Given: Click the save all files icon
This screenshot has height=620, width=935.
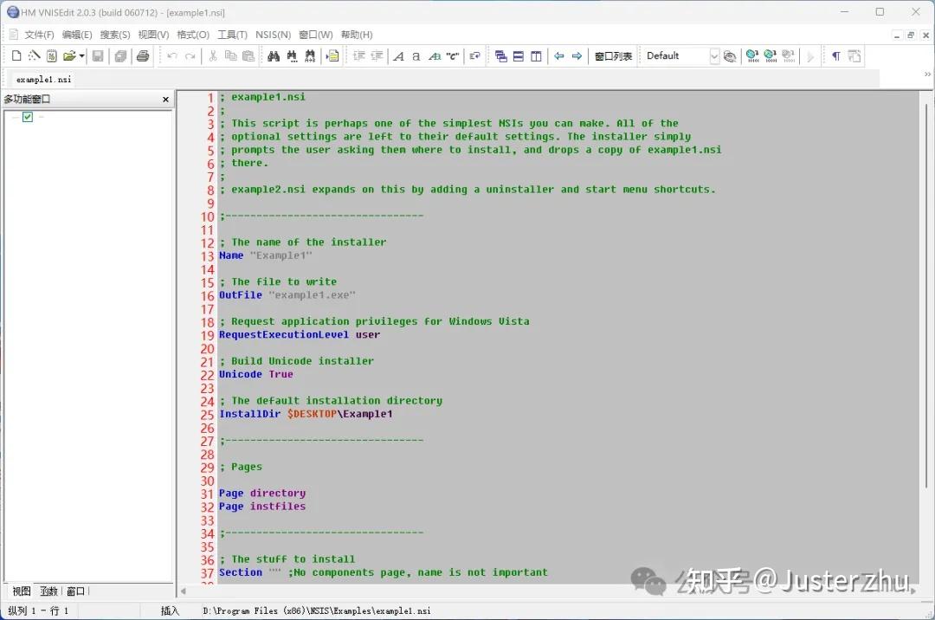Looking at the screenshot, I should pos(120,56).
